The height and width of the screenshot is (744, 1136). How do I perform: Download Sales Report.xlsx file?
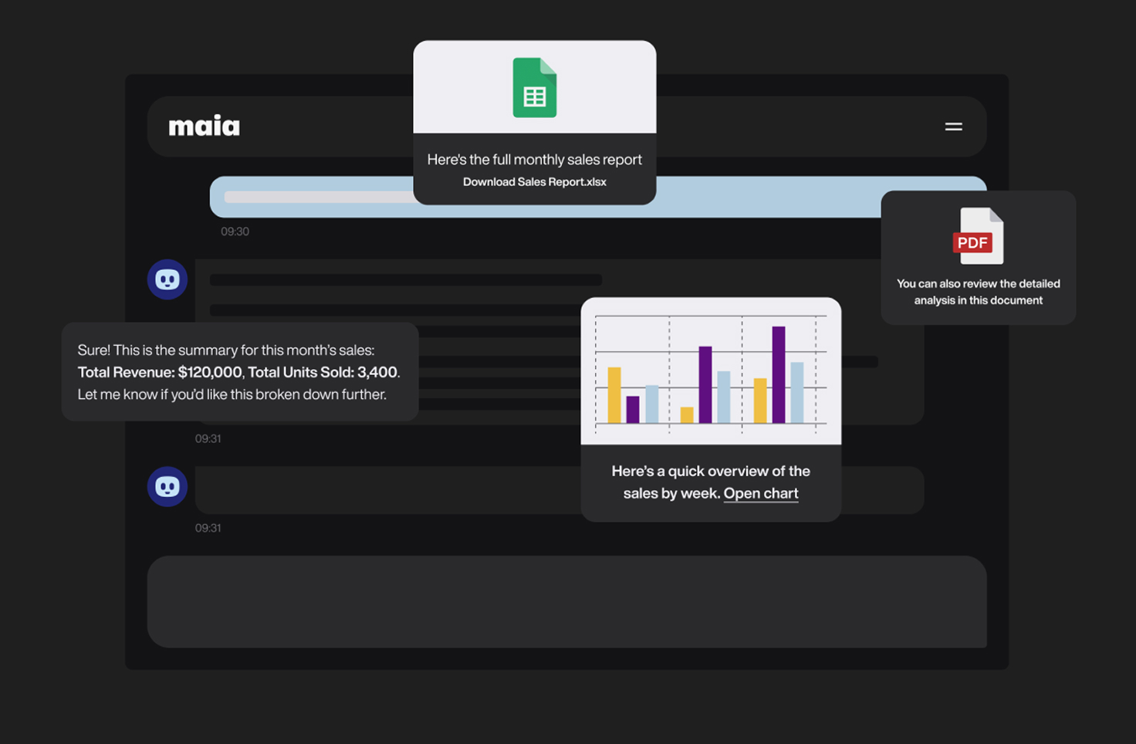[534, 182]
